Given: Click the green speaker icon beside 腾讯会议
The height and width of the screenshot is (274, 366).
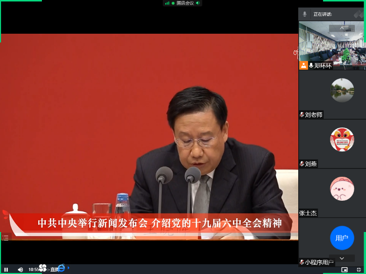Looking at the screenshot, I should coord(198,3).
